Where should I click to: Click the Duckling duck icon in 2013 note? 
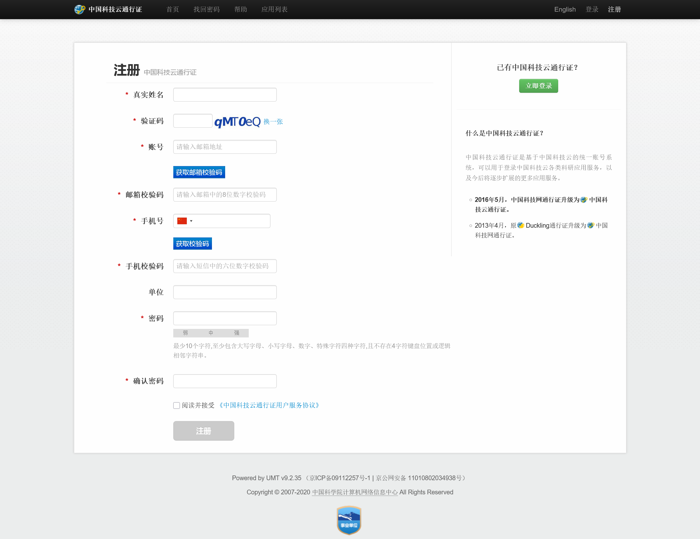tap(520, 225)
